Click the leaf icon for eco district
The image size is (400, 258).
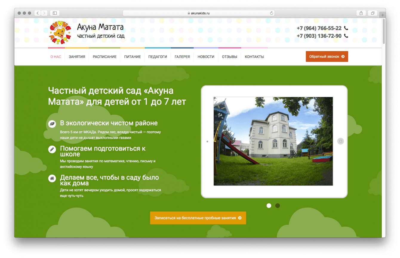click(x=52, y=124)
